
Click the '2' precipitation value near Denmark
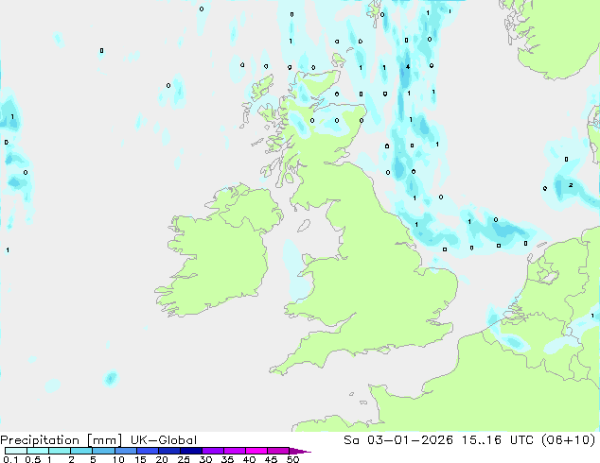tap(571, 185)
